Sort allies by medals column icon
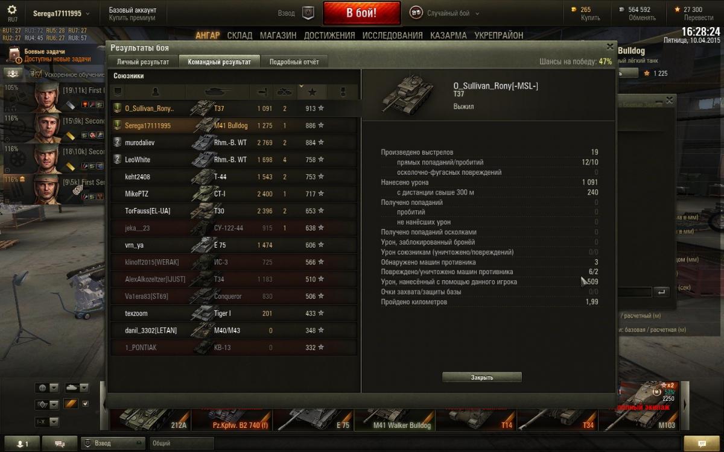 [x=343, y=92]
